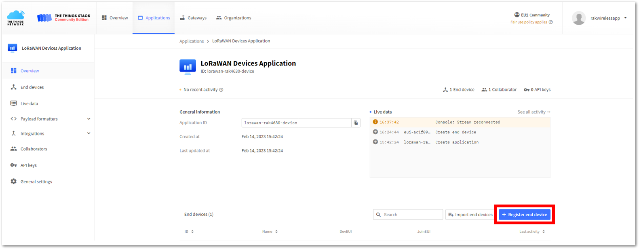Image resolution: width=639 pixels, height=249 pixels.
Task: Sort the table by Name column
Action: (x=270, y=232)
